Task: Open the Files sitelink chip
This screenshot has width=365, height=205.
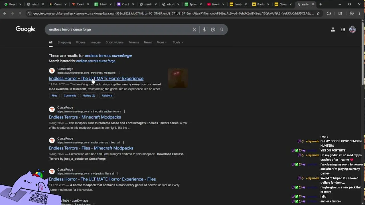Action: [x=54, y=96]
